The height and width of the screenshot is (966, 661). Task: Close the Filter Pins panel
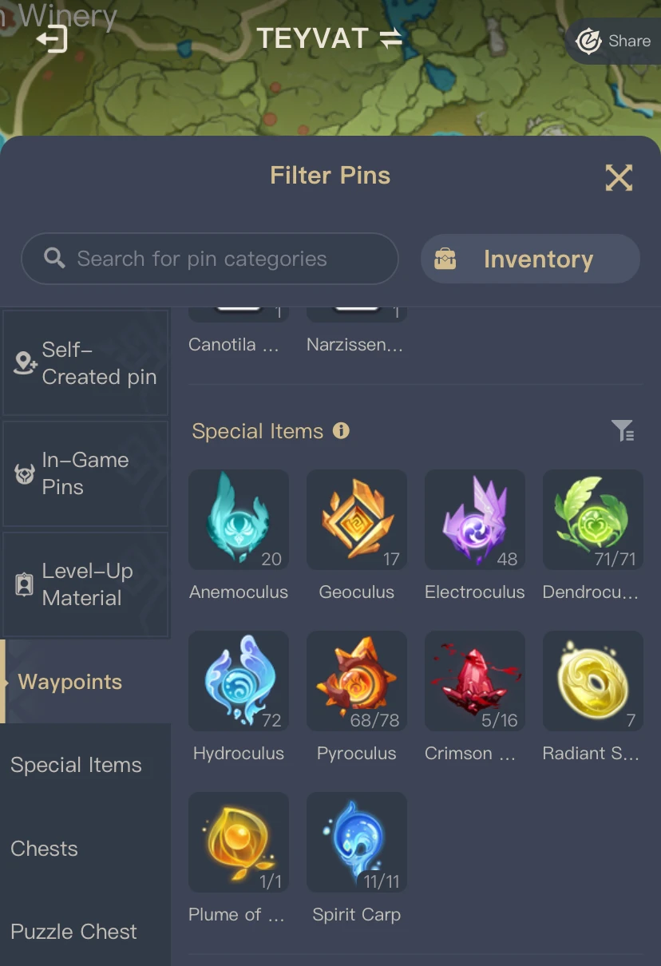[619, 177]
